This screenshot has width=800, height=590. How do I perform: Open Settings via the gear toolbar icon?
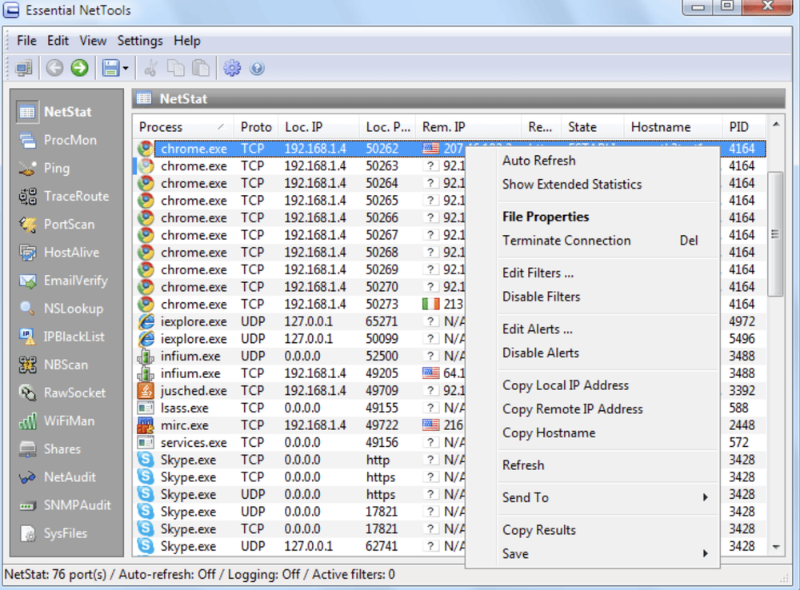[x=232, y=68]
